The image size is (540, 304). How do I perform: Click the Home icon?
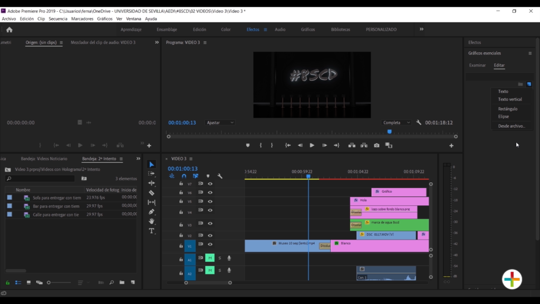[9, 30]
